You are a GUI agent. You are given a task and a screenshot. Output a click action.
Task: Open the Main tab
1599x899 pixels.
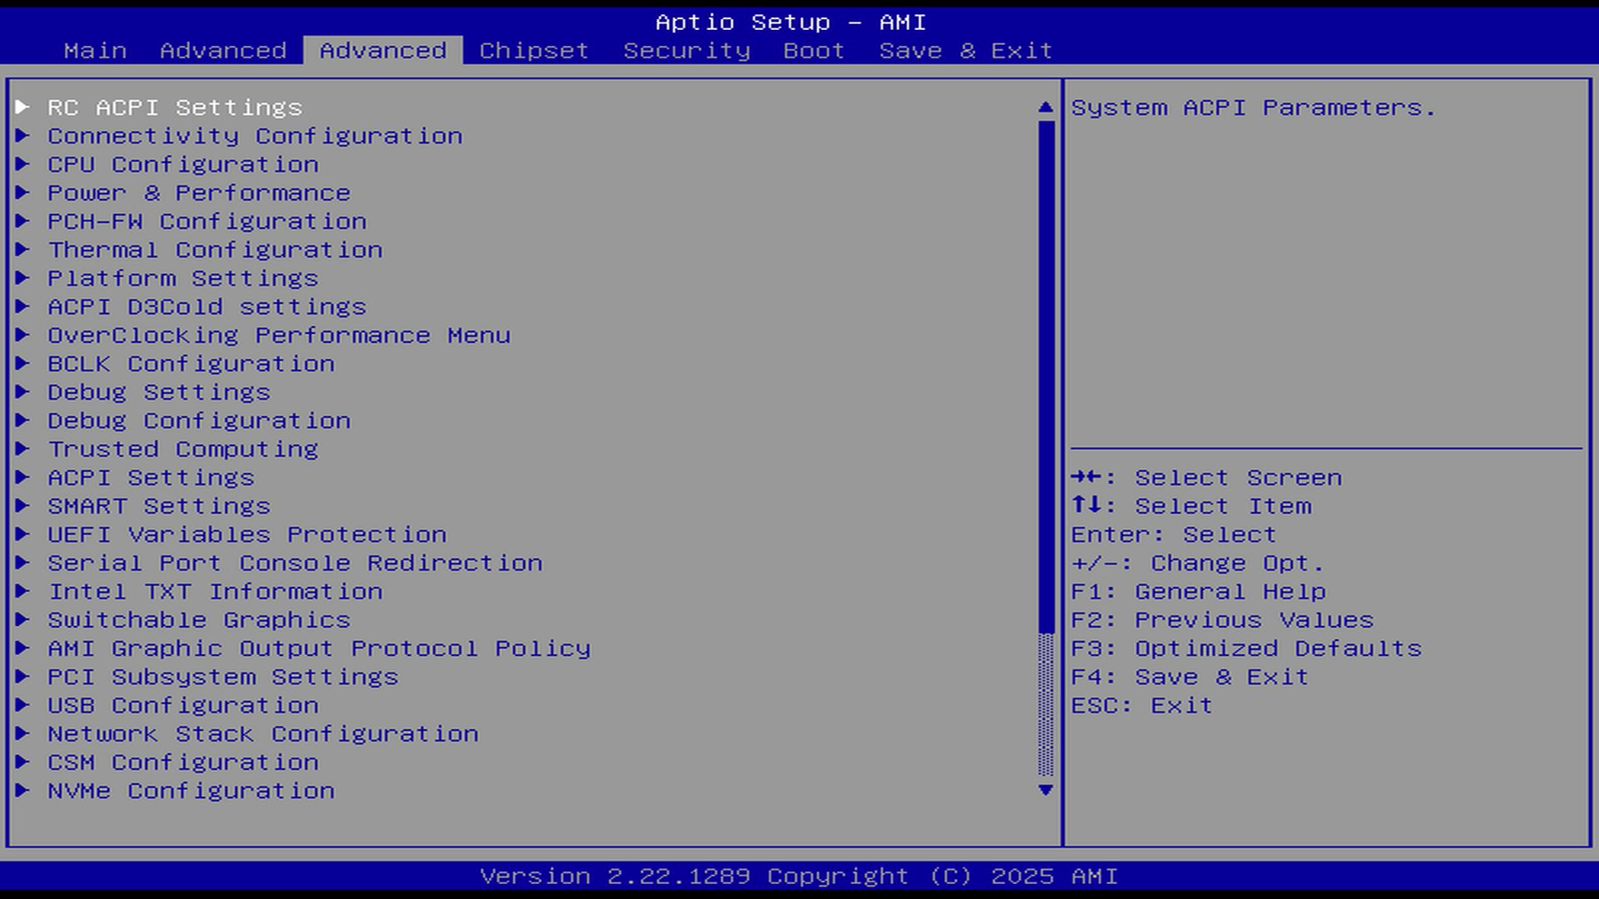[x=95, y=50]
